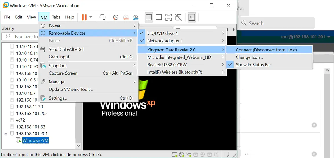This screenshot has width=334, height=158.
Task: Click the Send Ctrl+Alt+Del menu icon
Action: point(43,49)
